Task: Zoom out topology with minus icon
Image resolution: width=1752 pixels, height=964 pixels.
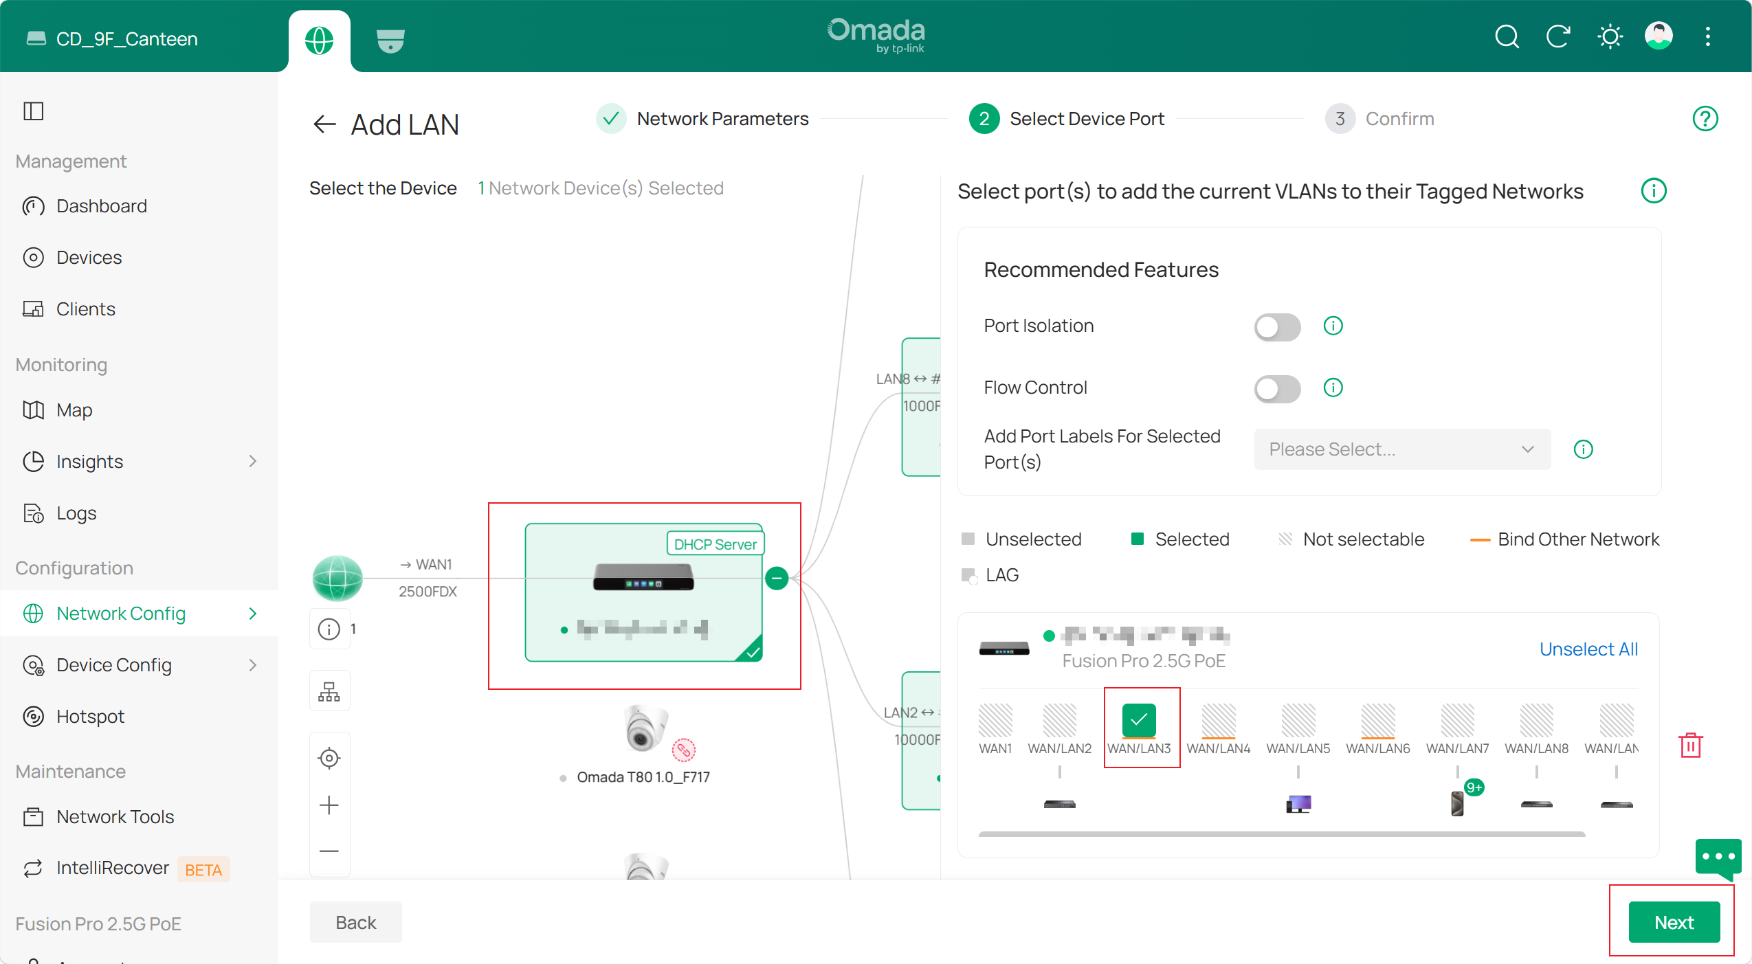Action: click(329, 851)
